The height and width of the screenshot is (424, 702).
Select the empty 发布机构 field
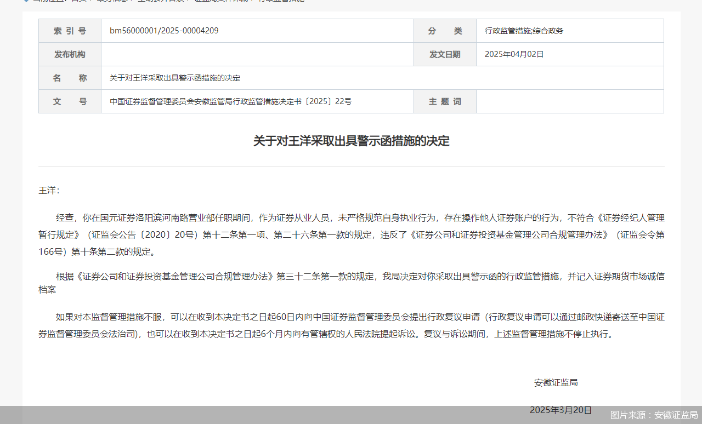(257, 54)
